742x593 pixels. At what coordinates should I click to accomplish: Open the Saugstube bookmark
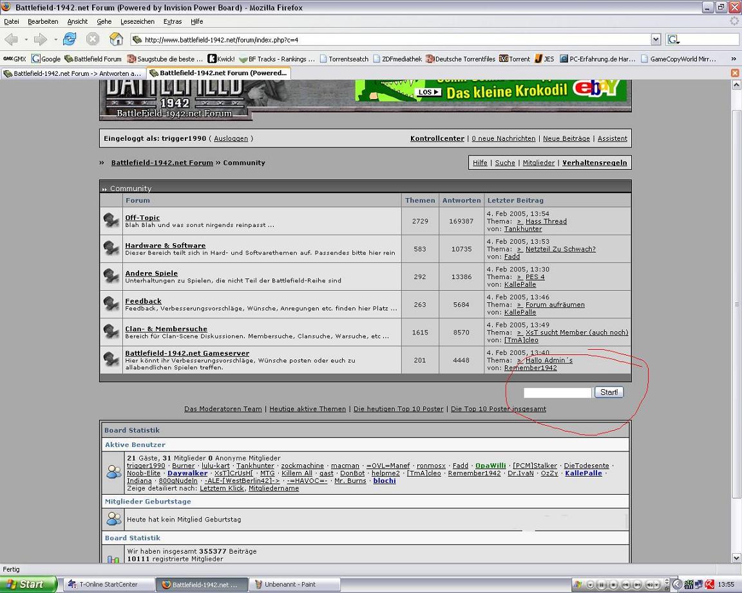coord(165,59)
